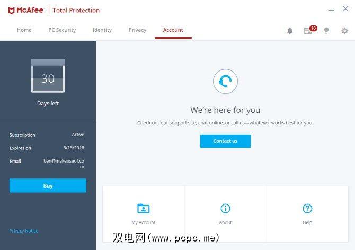The height and width of the screenshot is (250, 355).
Task: Click the Buy button
Action: [x=48, y=186]
